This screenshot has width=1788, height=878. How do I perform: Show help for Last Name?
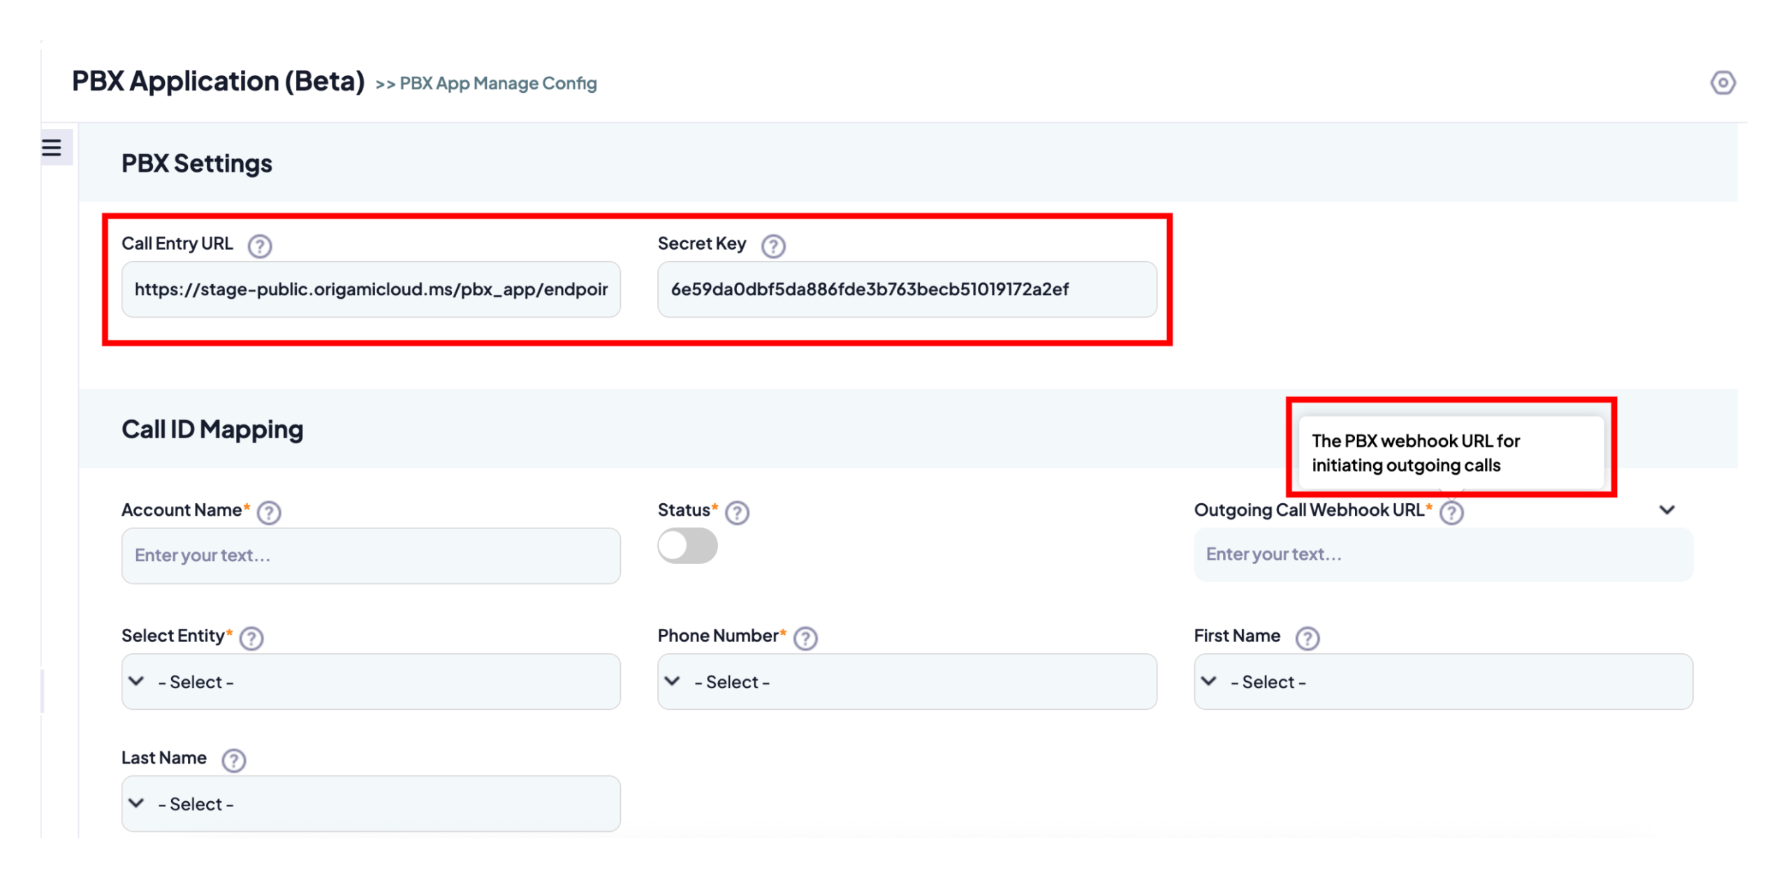coord(234,760)
